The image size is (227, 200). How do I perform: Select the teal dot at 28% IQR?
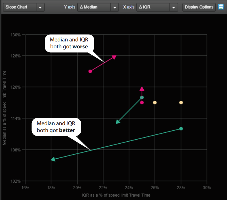coord(181,129)
